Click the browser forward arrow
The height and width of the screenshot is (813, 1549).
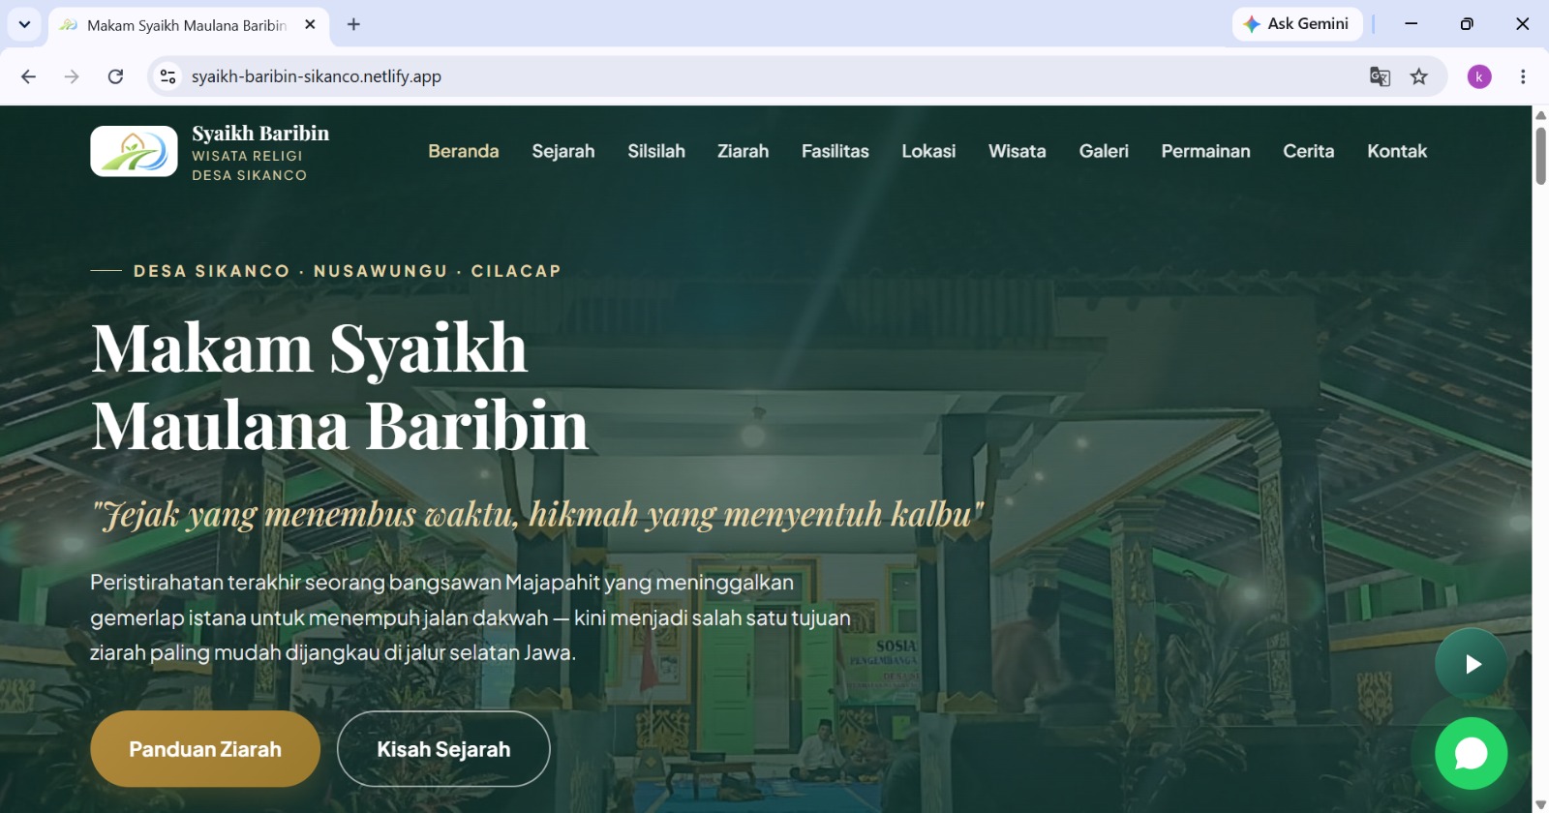(x=72, y=76)
